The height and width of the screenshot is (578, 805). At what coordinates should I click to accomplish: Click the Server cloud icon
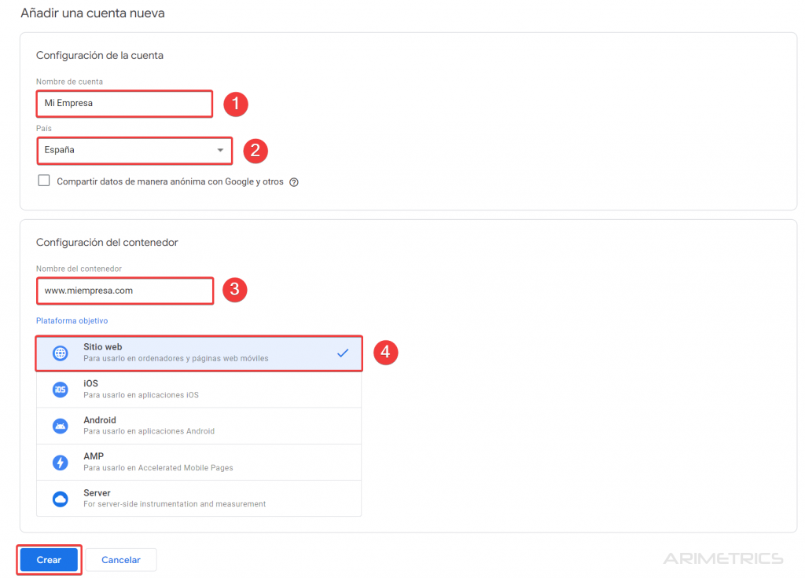pyautogui.click(x=60, y=499)
